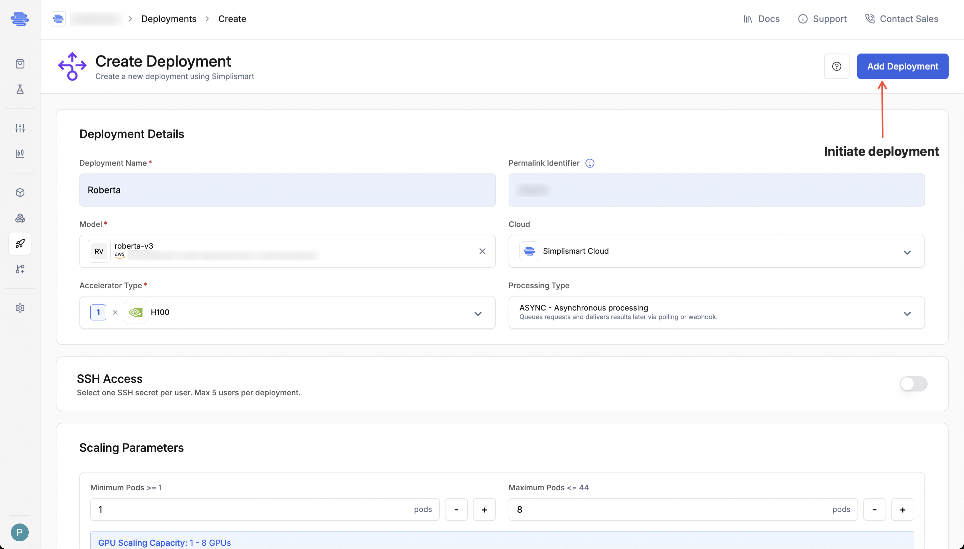Click the help question mark button
Screen dimensions: 964x549
836,66
